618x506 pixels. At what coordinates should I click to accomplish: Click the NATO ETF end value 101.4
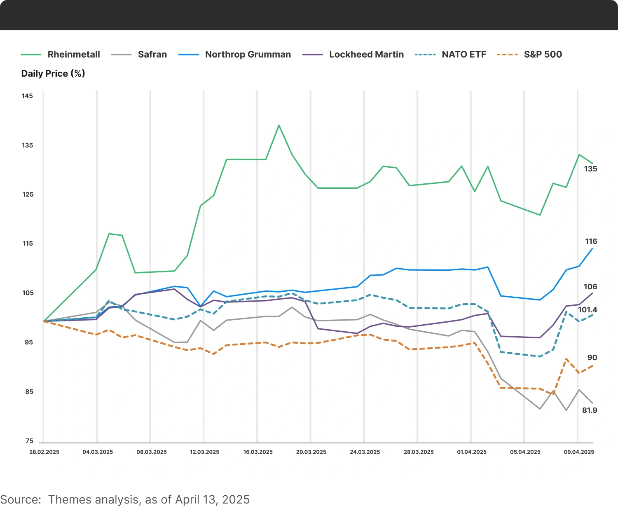(588, 310)
